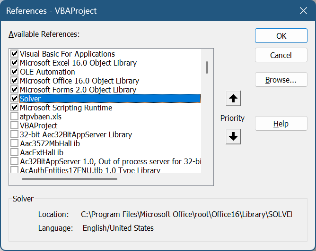
Task: Move reference up with Priority up arrow
Action: (234, 99)
